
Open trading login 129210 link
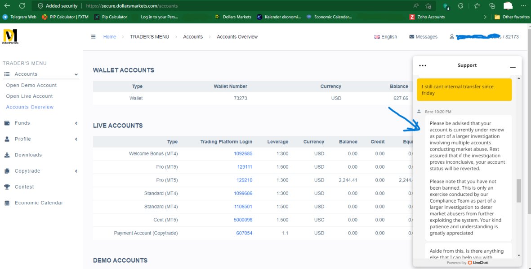pos(245,180)
